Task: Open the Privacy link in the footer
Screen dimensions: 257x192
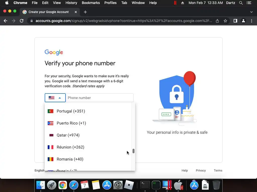Action: point(201,170)
